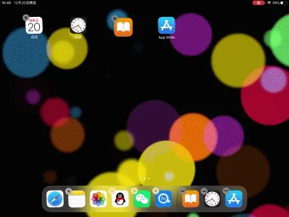
Task: Launch the QQ penguin app
Action: click(x=120, y=199)
